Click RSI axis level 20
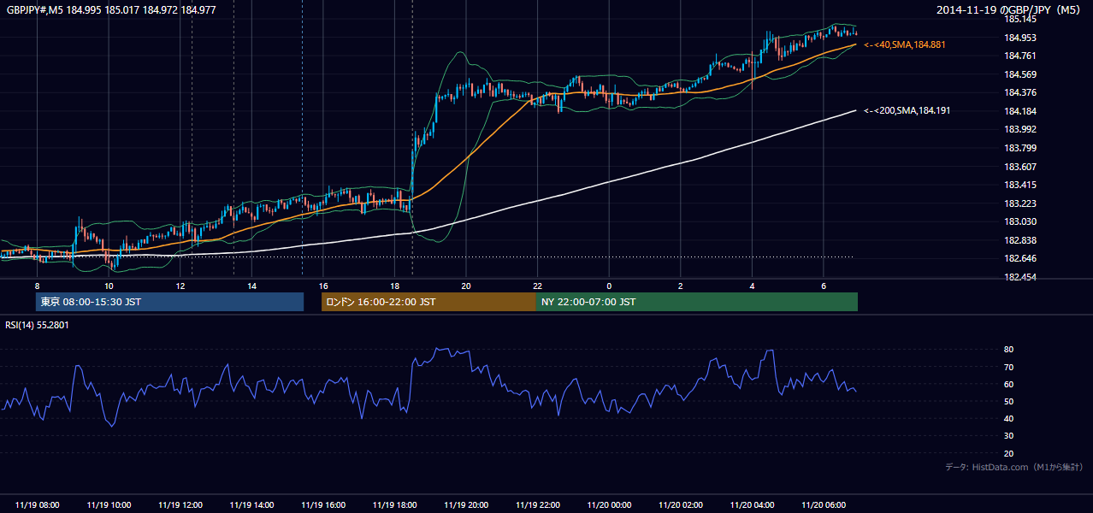Screen dimensions: 1093x513 click(x=1009, y=454)
